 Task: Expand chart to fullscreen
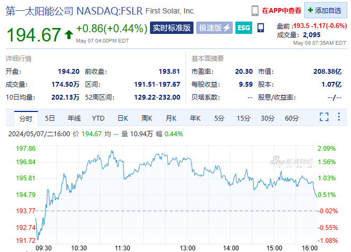point(324,117)
